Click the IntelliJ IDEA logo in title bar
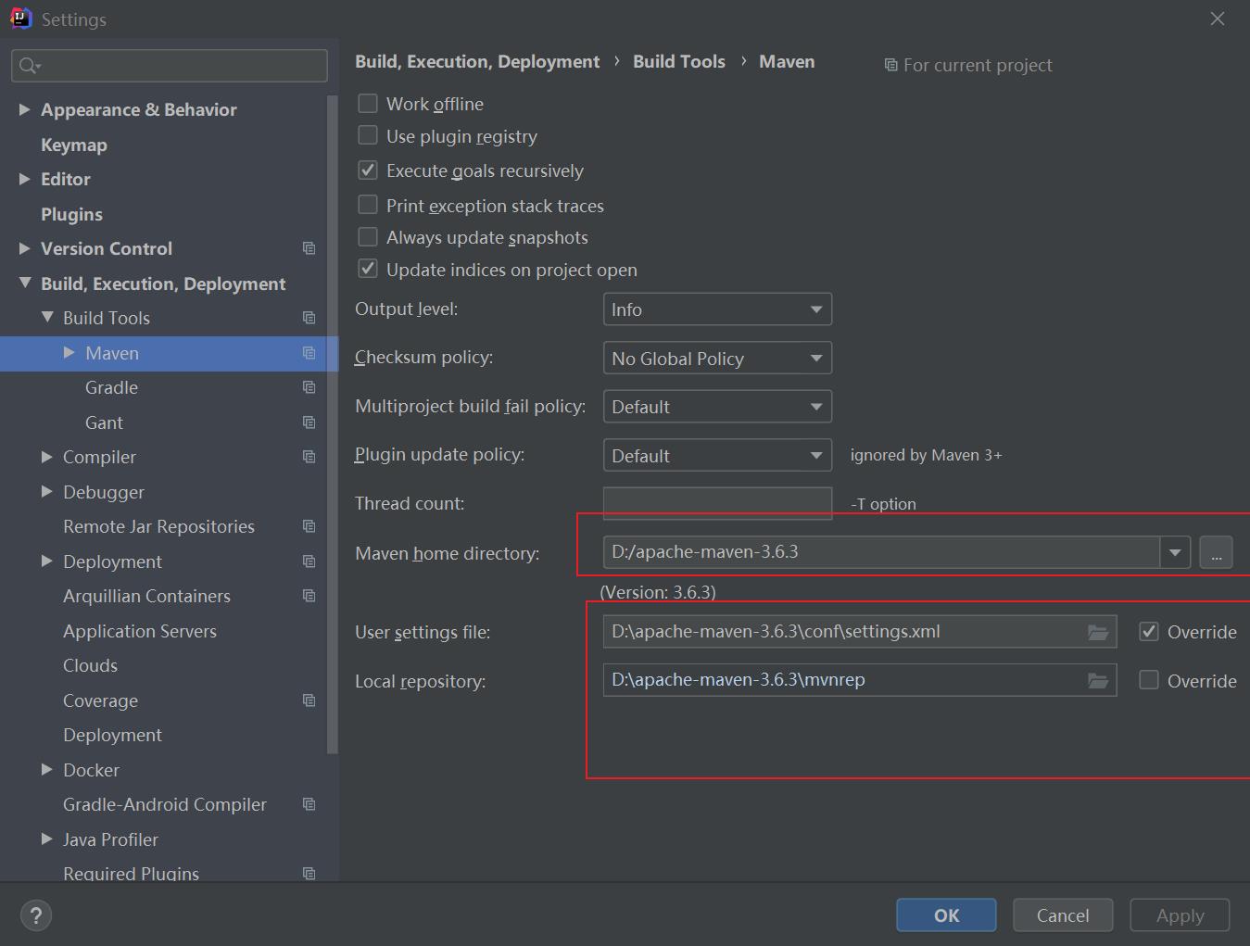Image resolution: width=1250 pixels, height=946 pixels. pyautogui.click(x=20, y=19)
